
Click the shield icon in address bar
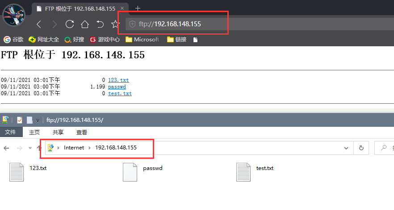click(132, 24)
